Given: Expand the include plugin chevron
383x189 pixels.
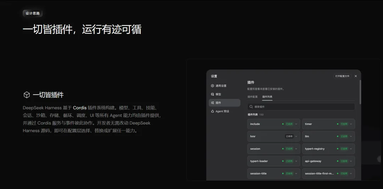Looking at the screenshot, I should point(296,124).
